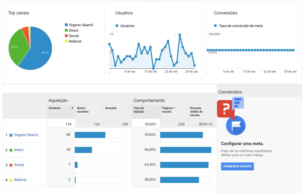Viewport: 306px width, 193px height.
Task: Click green legend square beside Direct
Action: 66,31
